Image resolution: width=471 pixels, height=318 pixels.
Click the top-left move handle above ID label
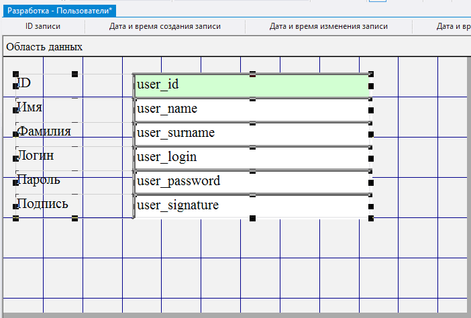(15, 74)
